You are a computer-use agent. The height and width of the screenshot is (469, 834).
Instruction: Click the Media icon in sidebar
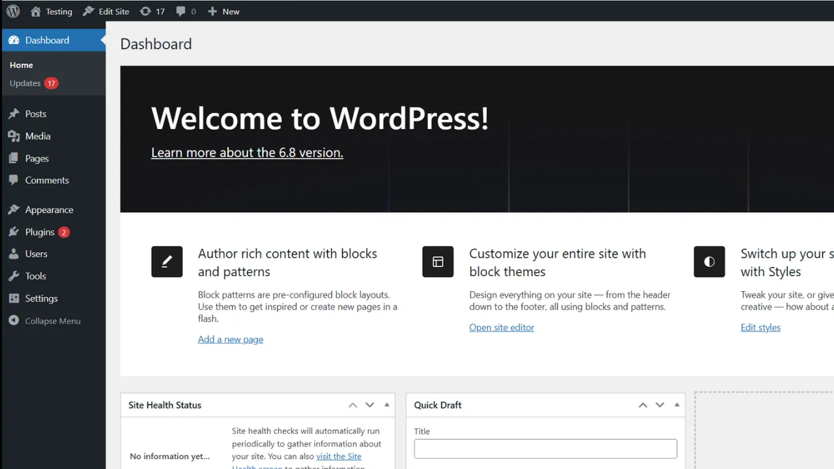click(14, 135)
